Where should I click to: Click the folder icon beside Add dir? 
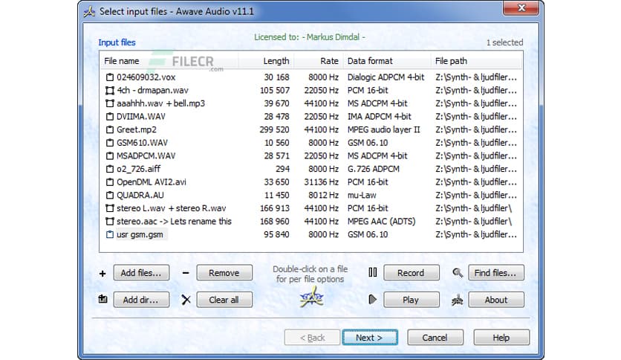click(x=103, y=299)
